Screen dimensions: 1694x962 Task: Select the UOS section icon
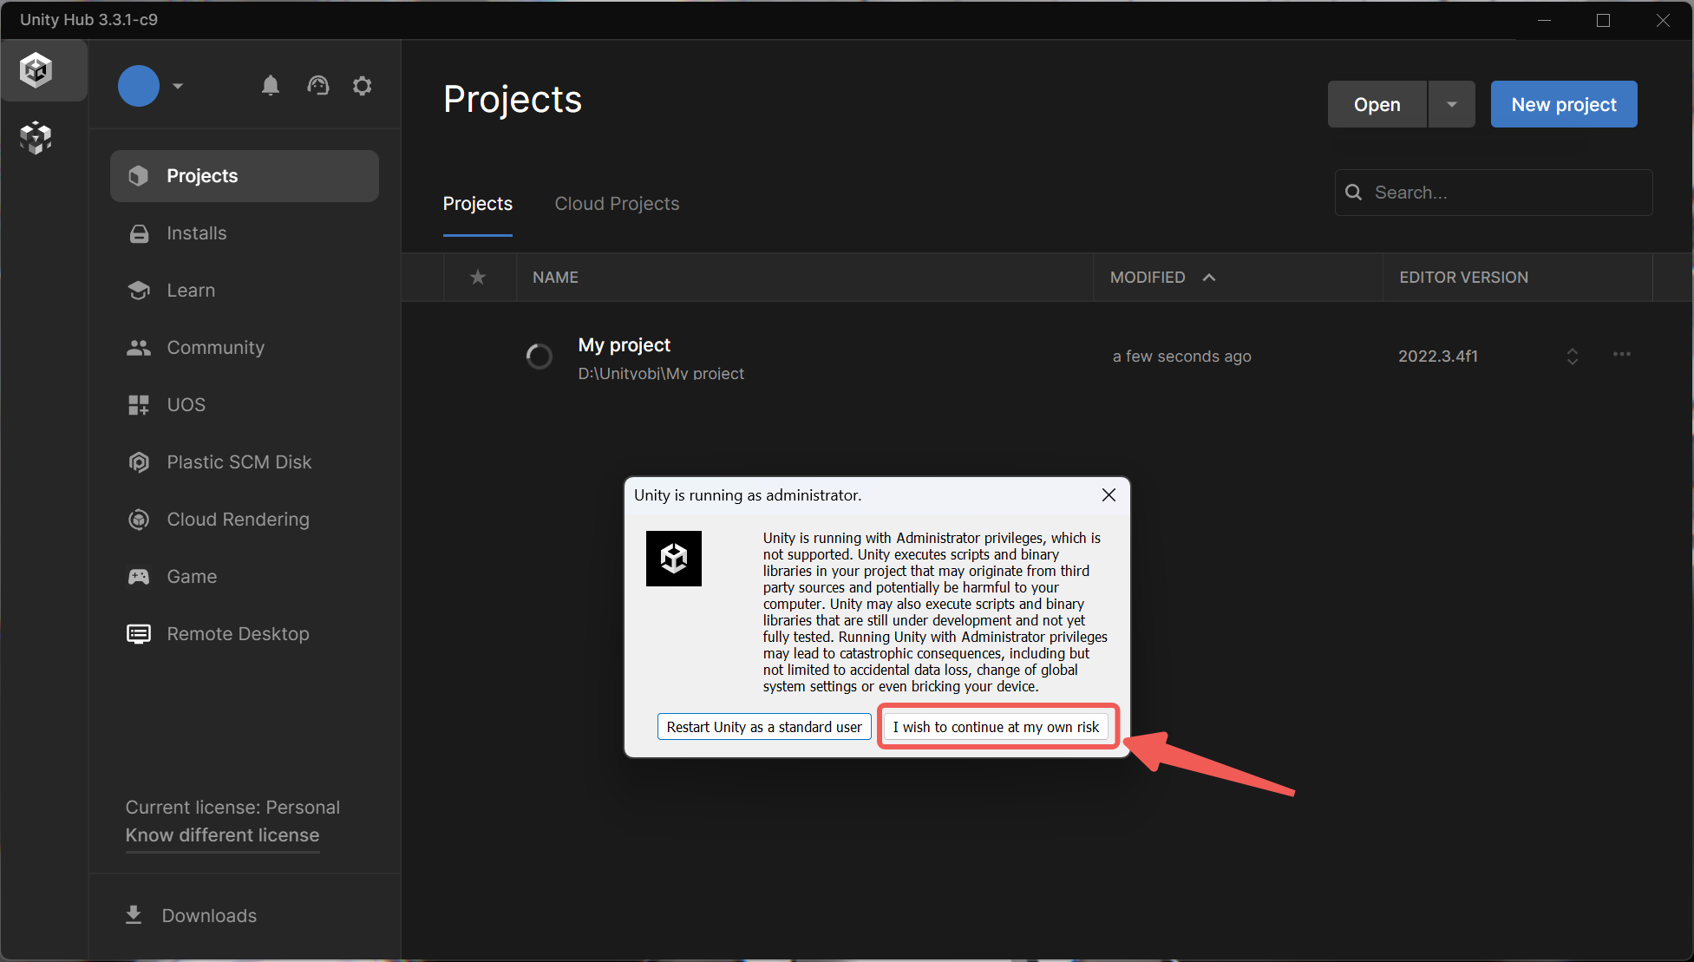(x=140, y=405)
